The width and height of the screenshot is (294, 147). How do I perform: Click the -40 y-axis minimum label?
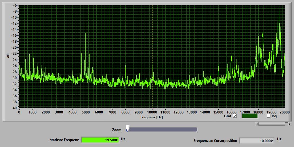(x=14, y=108)
